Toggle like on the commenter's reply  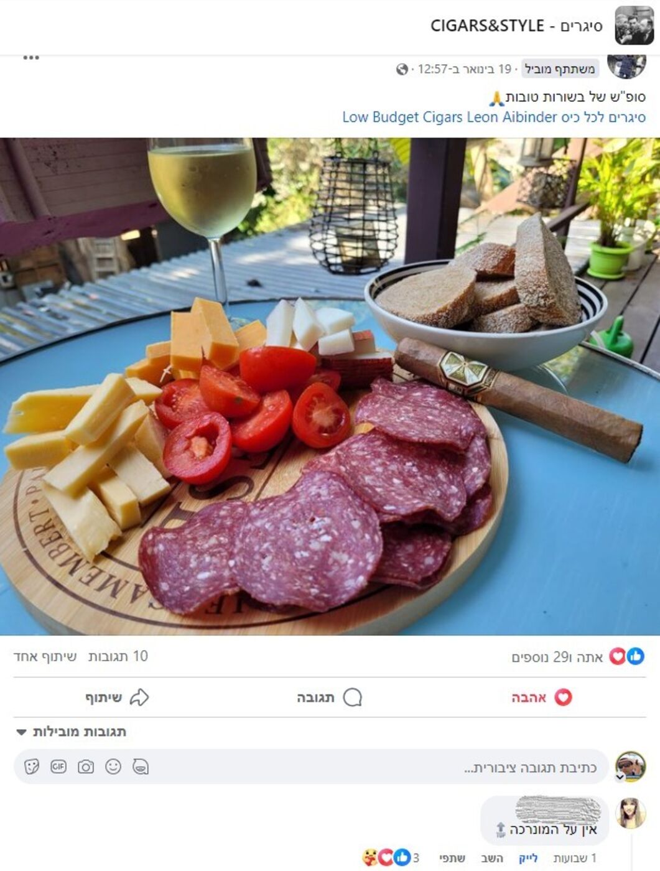[x=528, y=858]
